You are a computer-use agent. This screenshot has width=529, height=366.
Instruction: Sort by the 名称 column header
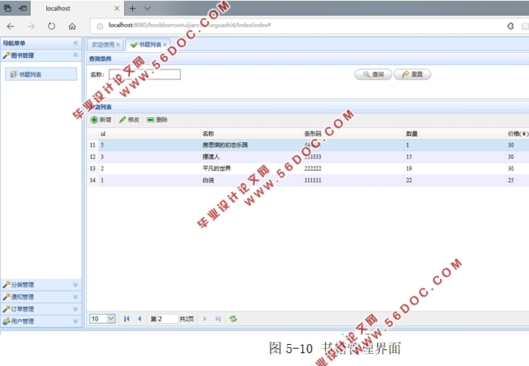point(252,134)
